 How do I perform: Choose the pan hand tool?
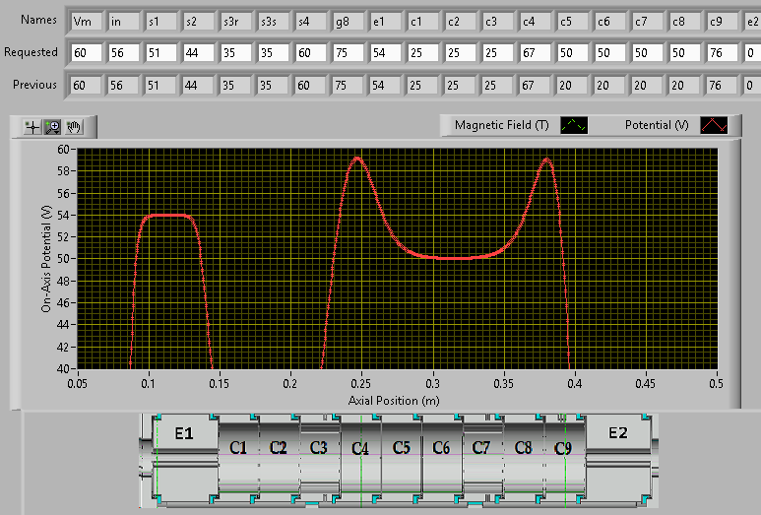(x=75, y=126)
